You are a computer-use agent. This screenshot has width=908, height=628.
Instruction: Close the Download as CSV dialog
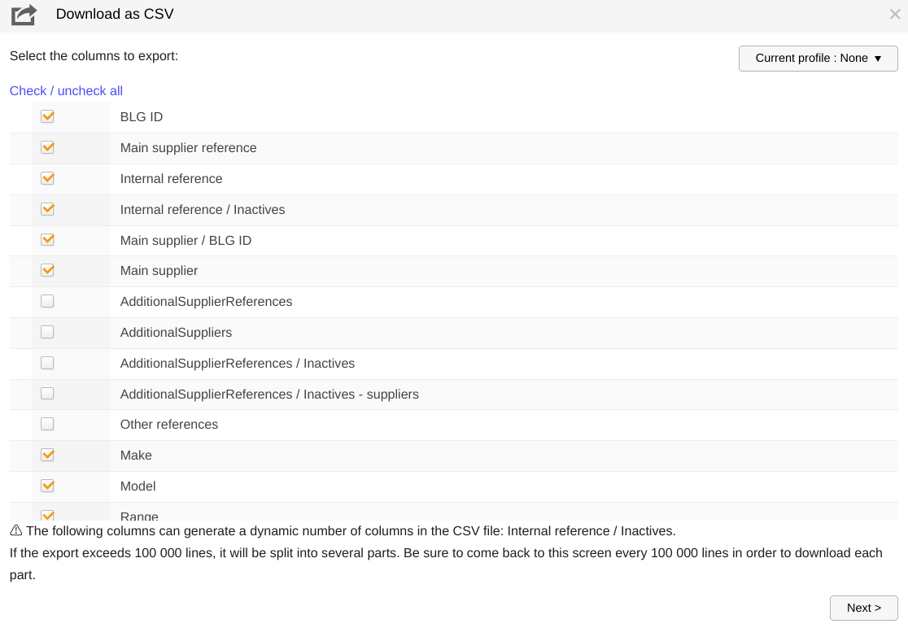(895, 15)
